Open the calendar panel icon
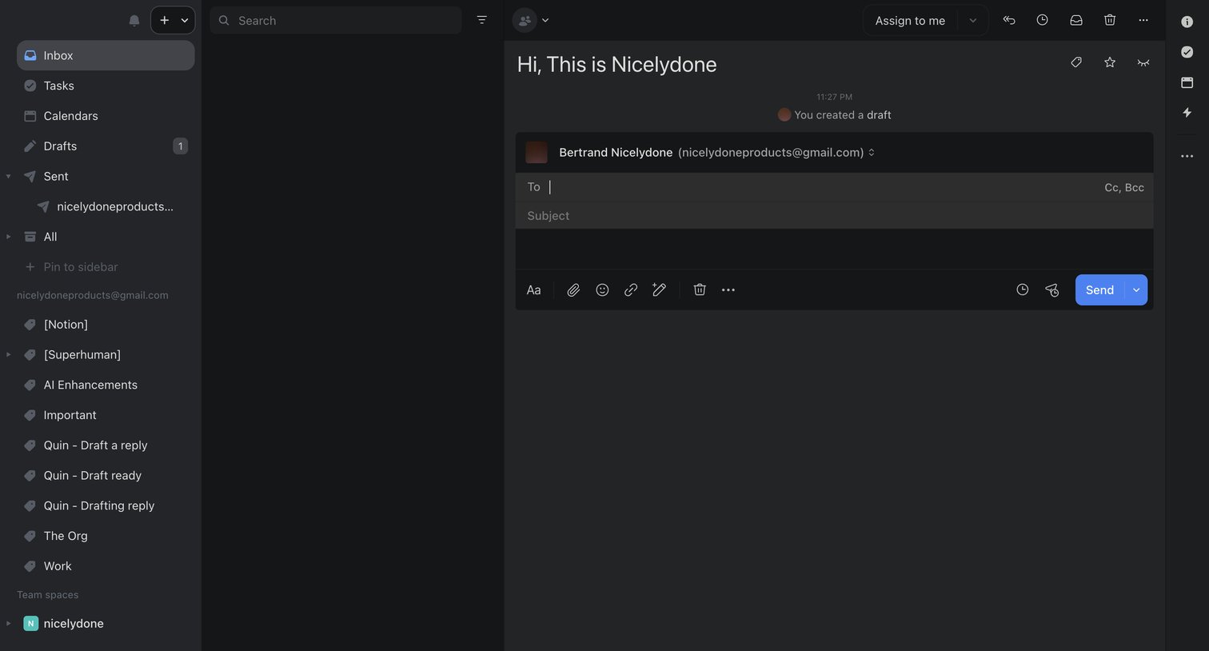The width and height of the screenshot is (1209, 651). point(1187,82)
